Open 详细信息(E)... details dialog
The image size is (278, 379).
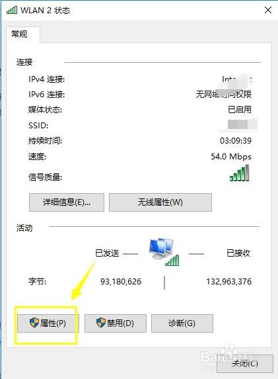(67, 202)
